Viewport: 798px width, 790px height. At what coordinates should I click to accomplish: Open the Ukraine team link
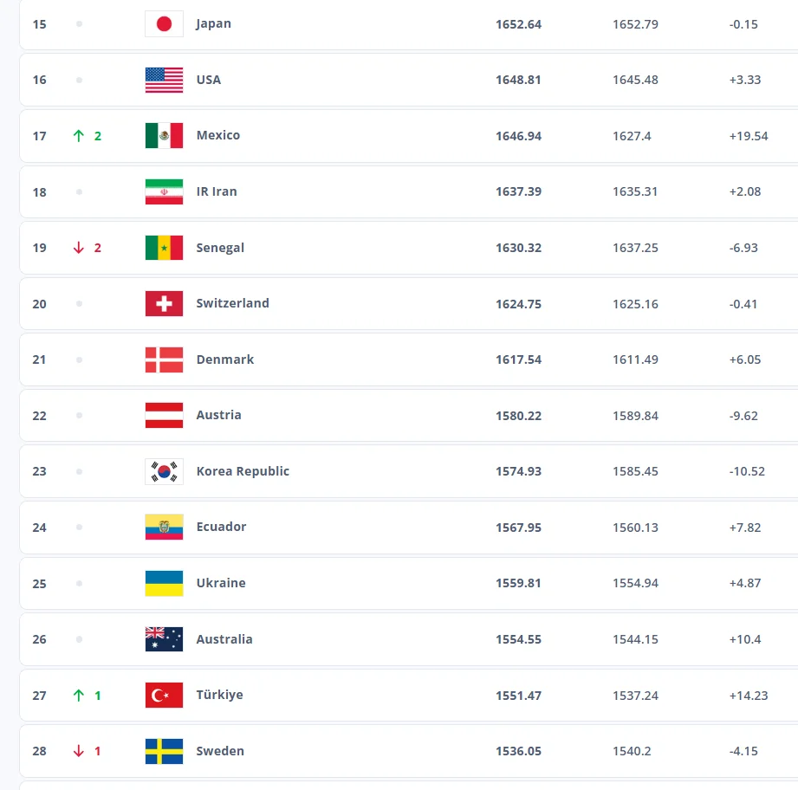220,583
